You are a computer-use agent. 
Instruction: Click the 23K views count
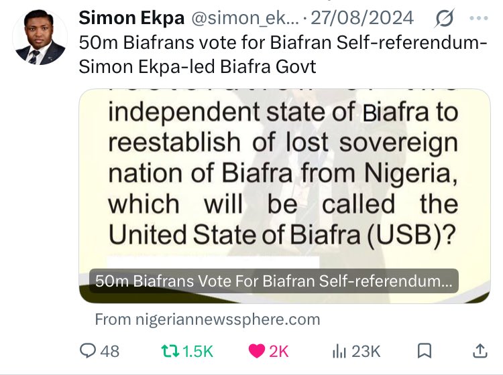click(x=366, y=352)
